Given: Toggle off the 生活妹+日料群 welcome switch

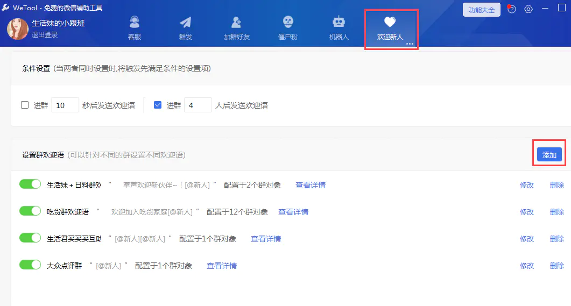Looking at the screenshot, I should coord(30,184).
